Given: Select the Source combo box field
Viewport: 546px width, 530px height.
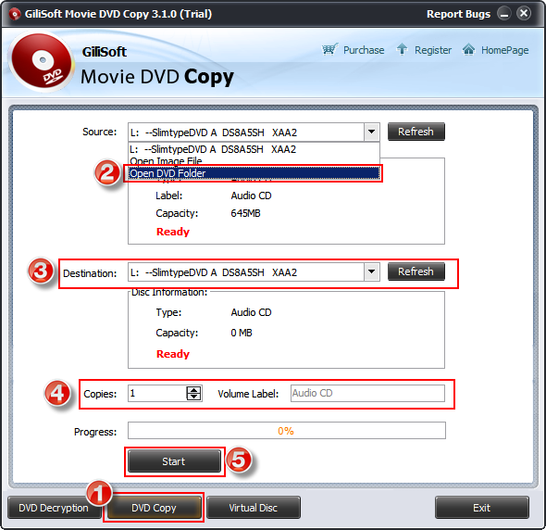Looking at the screenshot, I should click(x=254, y=132).
